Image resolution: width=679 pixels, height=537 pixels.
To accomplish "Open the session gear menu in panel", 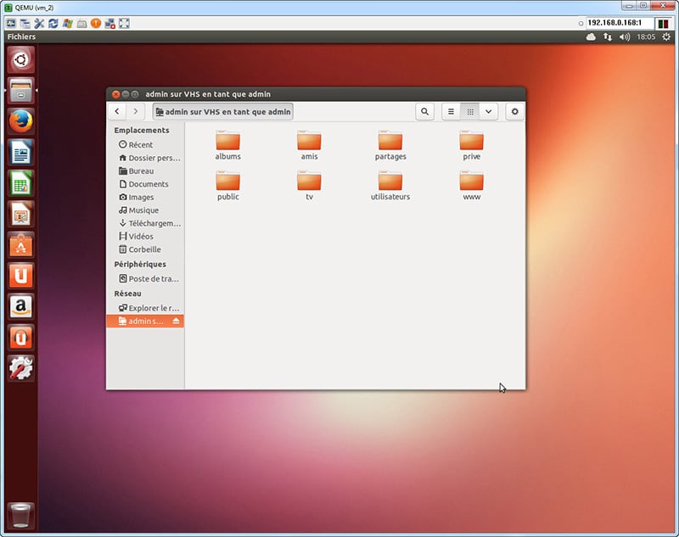I will coord(666,36).
